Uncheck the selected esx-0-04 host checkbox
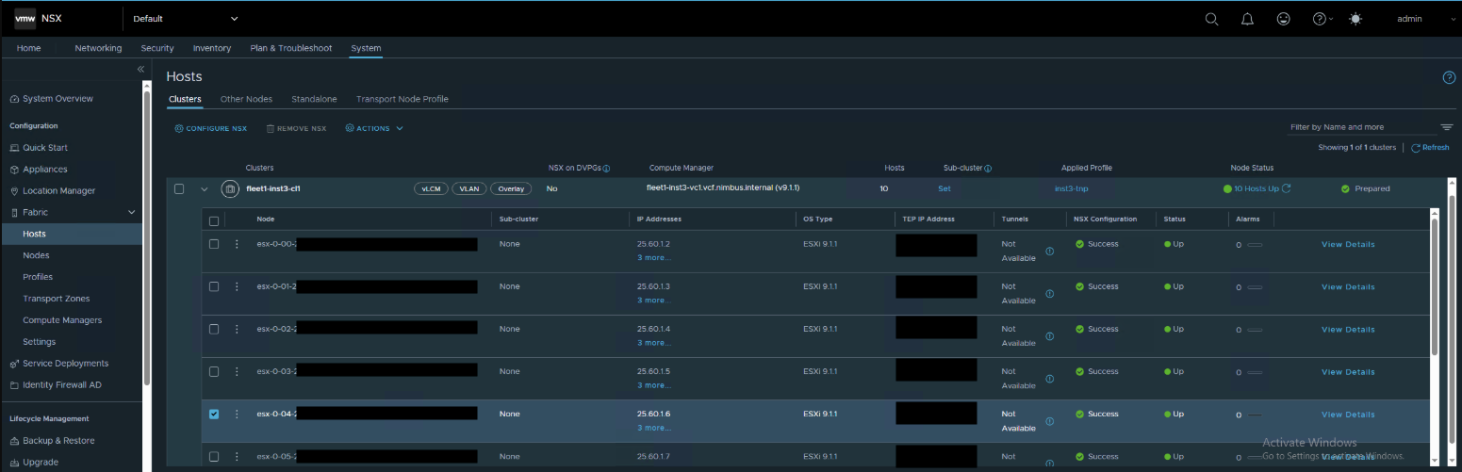This screenshot has width=1462, height=472. point(214,414)
